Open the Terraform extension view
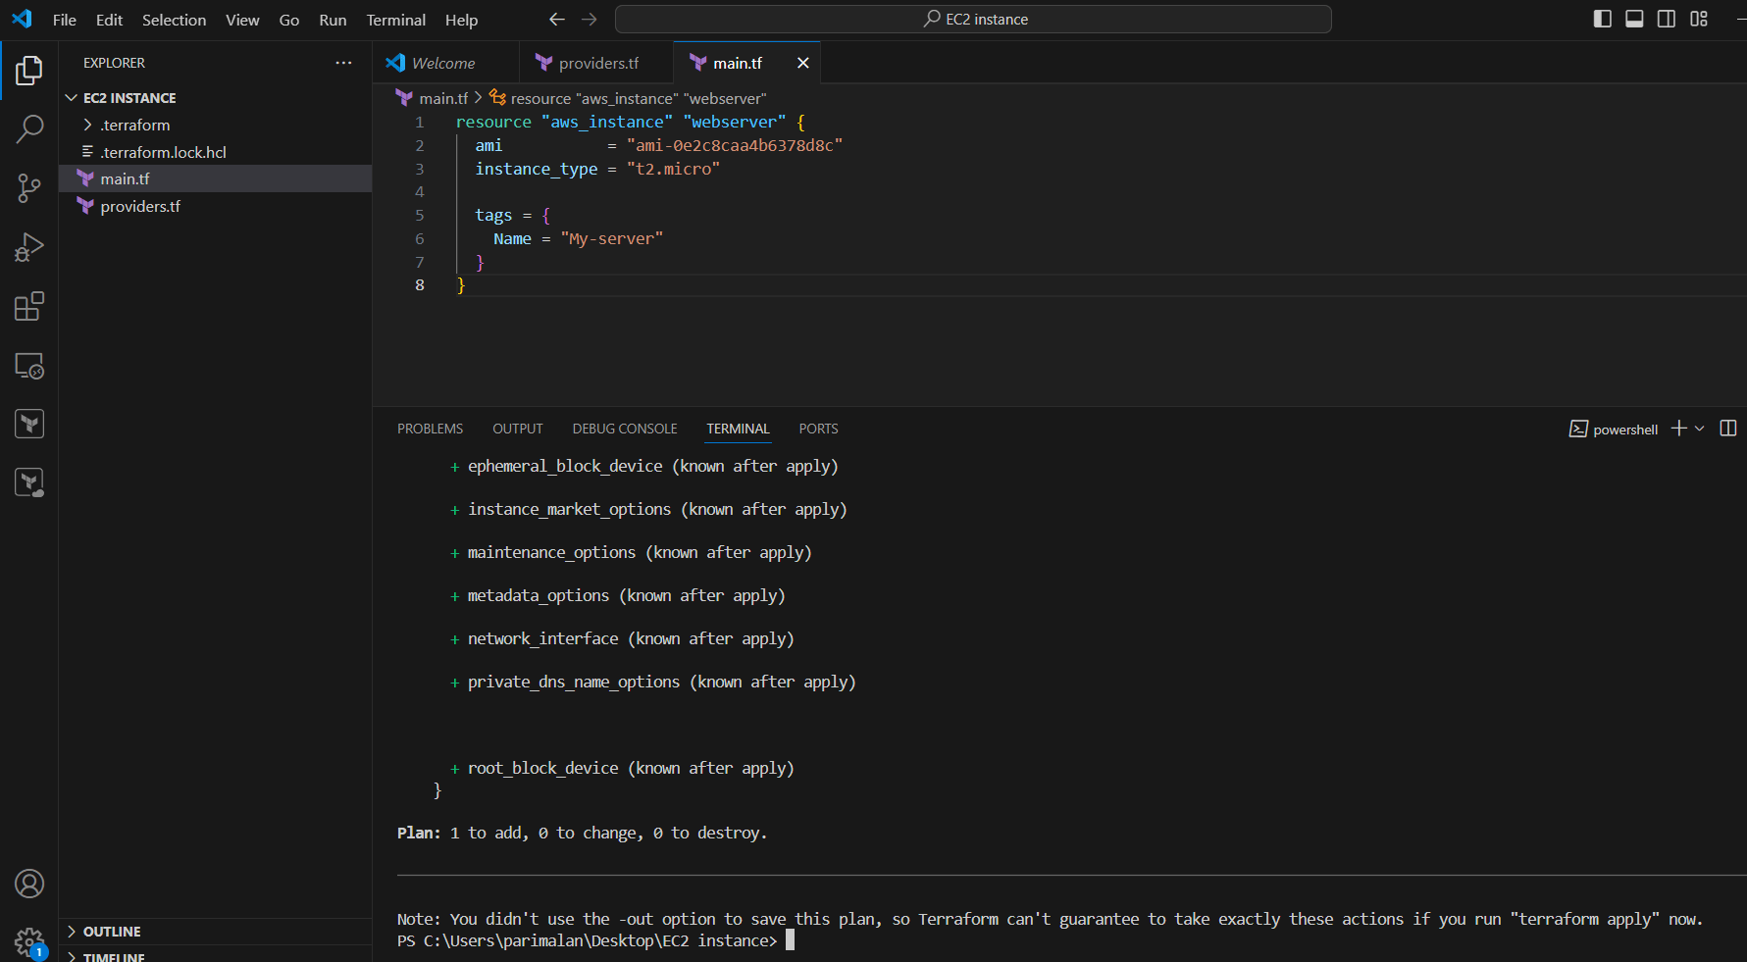This screenshot has height=962, width=1747. pyautogui.click(x=29, y=424)
